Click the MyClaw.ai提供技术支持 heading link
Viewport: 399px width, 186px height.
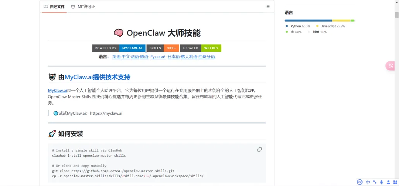tap(97, 77)
